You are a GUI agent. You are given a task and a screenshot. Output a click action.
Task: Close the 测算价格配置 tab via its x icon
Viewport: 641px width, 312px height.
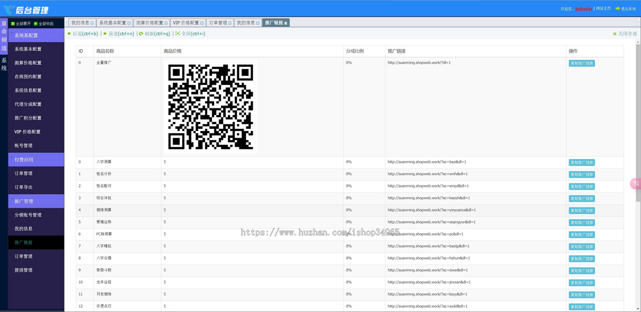166,23
